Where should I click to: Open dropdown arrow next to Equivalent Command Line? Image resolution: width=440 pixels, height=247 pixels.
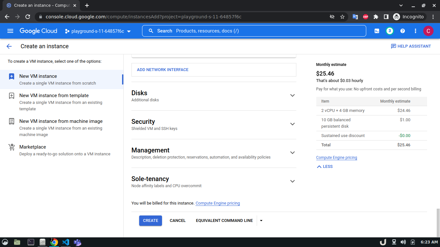click(261, 221)
